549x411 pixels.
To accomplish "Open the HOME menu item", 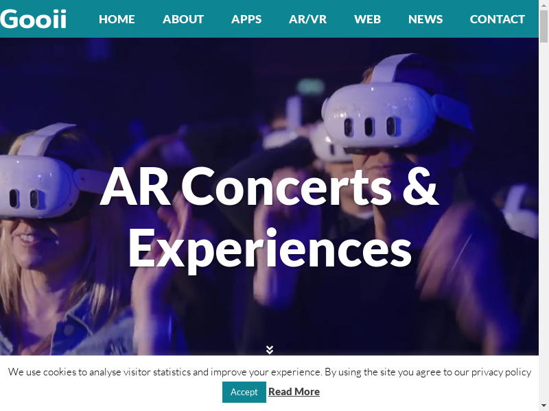I will [x=117, y=19].
